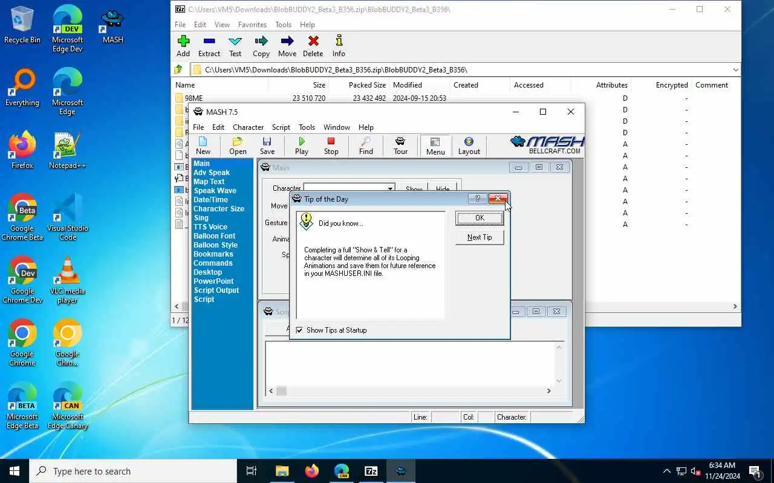Select Script Output in the sidebar
This screenshot has width=774, height=483.
tap(216, 290)
